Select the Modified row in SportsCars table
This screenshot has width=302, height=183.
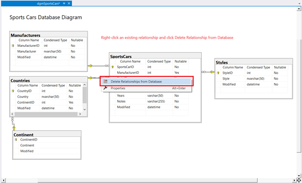pyautogui.click(x=149, y=107)
